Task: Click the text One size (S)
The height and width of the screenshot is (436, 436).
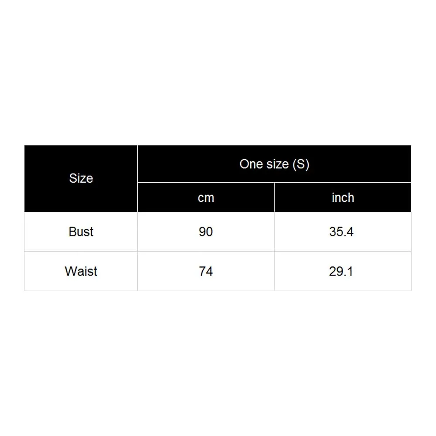Action: point(274,164)
